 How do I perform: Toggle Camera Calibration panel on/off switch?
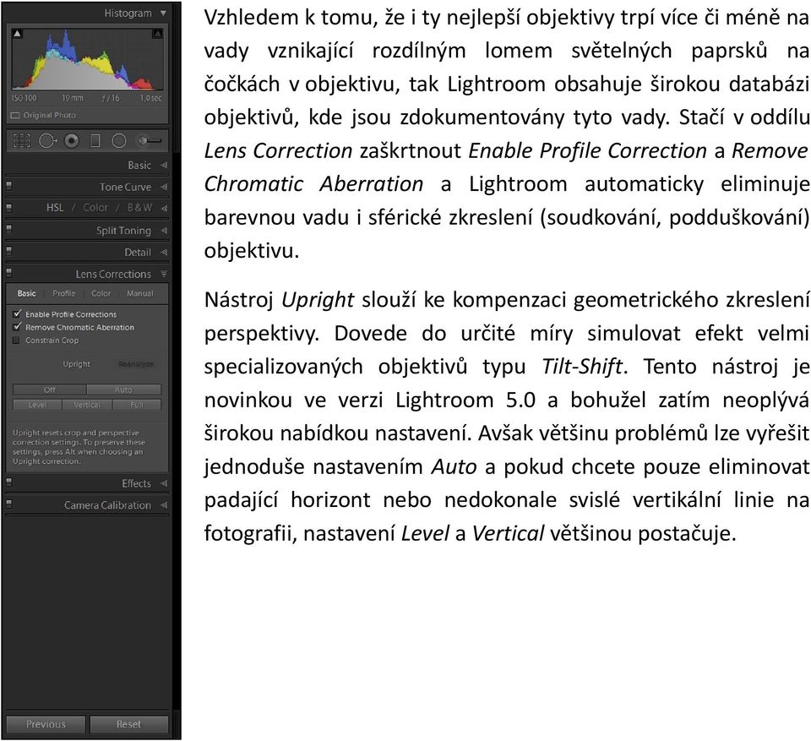click(8, 504)
